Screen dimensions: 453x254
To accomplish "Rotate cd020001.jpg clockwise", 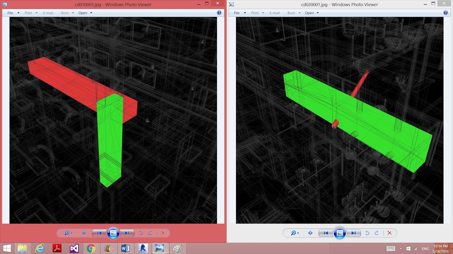I will coord(377,233).
